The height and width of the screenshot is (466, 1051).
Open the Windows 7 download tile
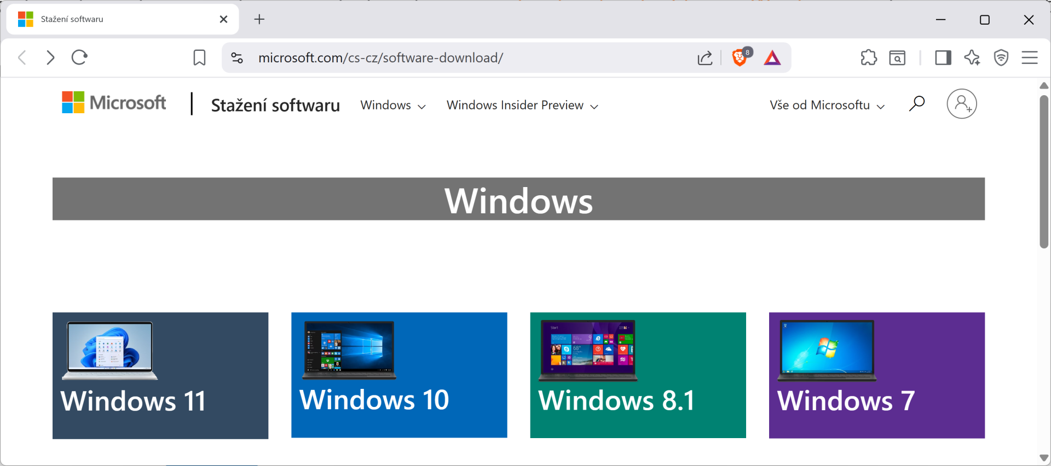(877, 375)
